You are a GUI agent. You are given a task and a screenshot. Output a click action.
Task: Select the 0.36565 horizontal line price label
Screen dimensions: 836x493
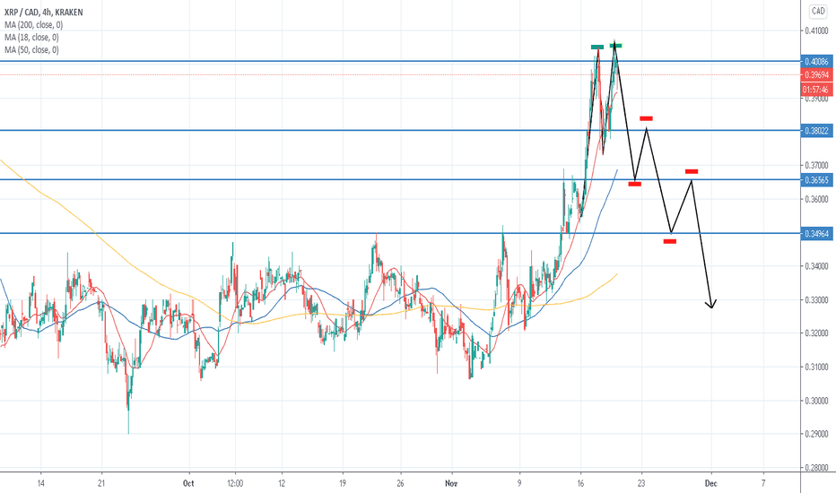(816, 180)
